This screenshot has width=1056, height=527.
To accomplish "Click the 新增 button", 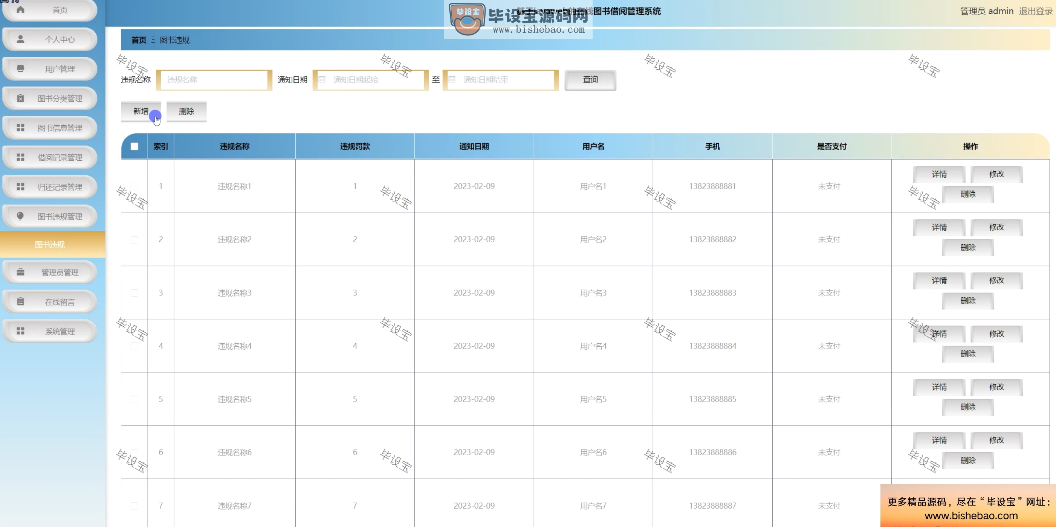I will pyautogui.click(x=141, y=111).
